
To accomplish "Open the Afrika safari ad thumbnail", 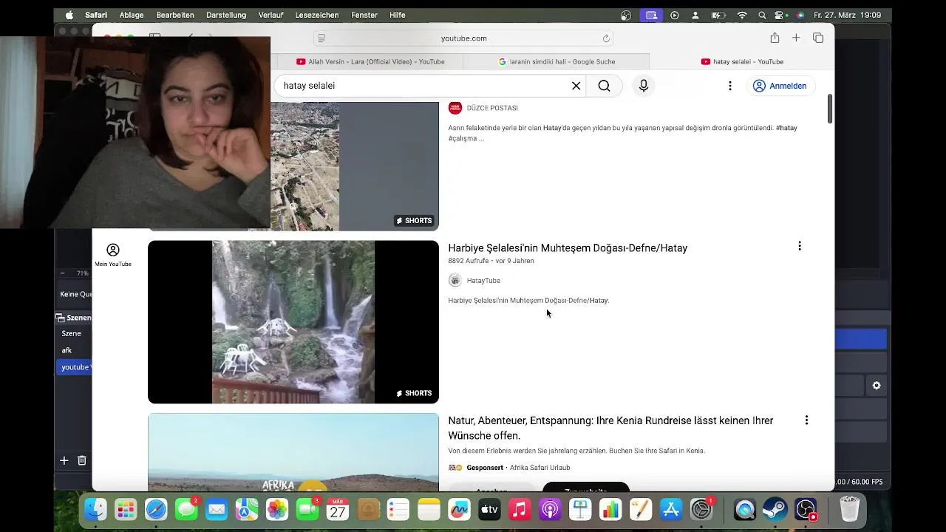I will click(293, 452).
